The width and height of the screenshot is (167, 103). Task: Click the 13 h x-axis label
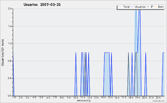pyautogui.click(x=96, y=97)
